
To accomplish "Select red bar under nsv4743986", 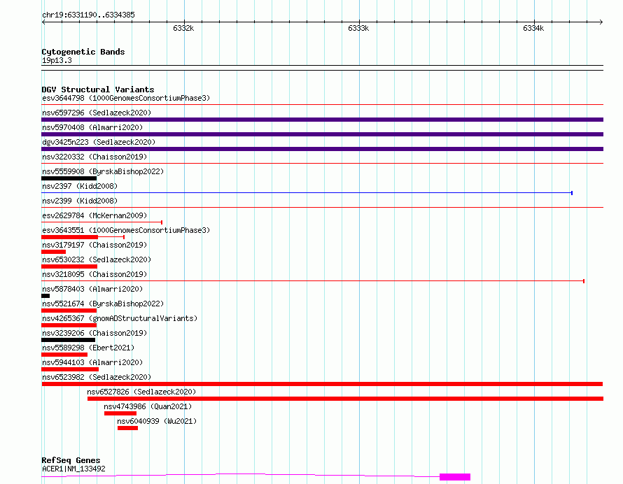I will 120,413.
